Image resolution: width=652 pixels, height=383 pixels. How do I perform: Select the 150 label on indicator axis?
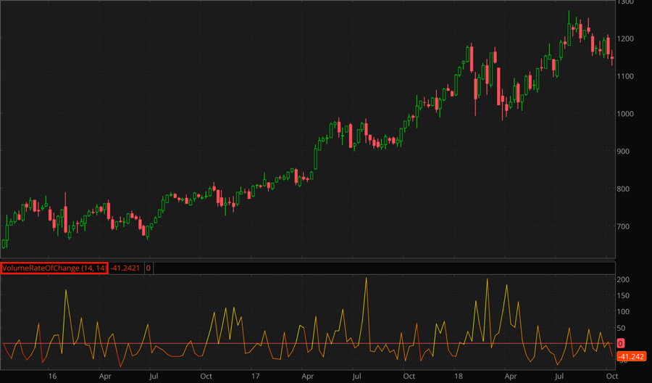[x=623, y=296]
